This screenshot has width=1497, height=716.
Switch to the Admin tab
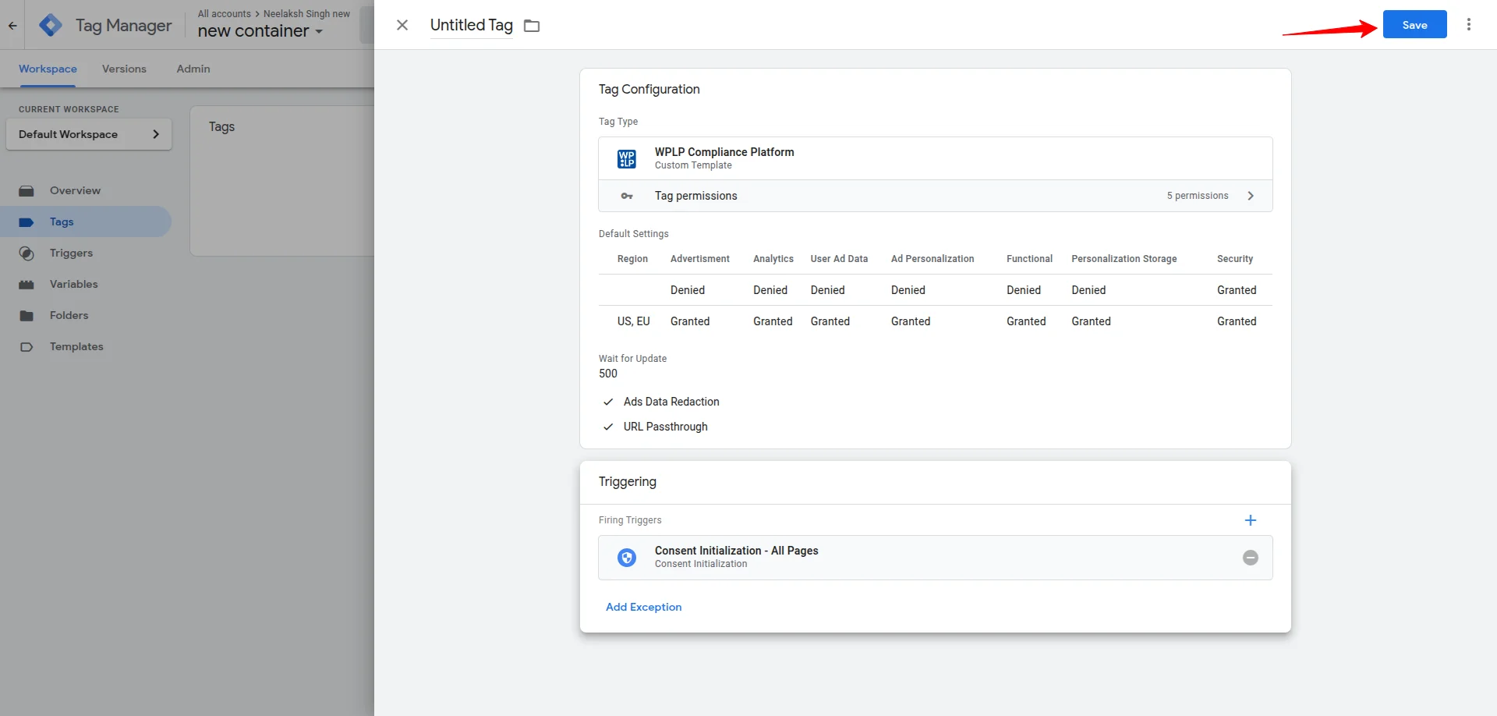tap(193, 69)
